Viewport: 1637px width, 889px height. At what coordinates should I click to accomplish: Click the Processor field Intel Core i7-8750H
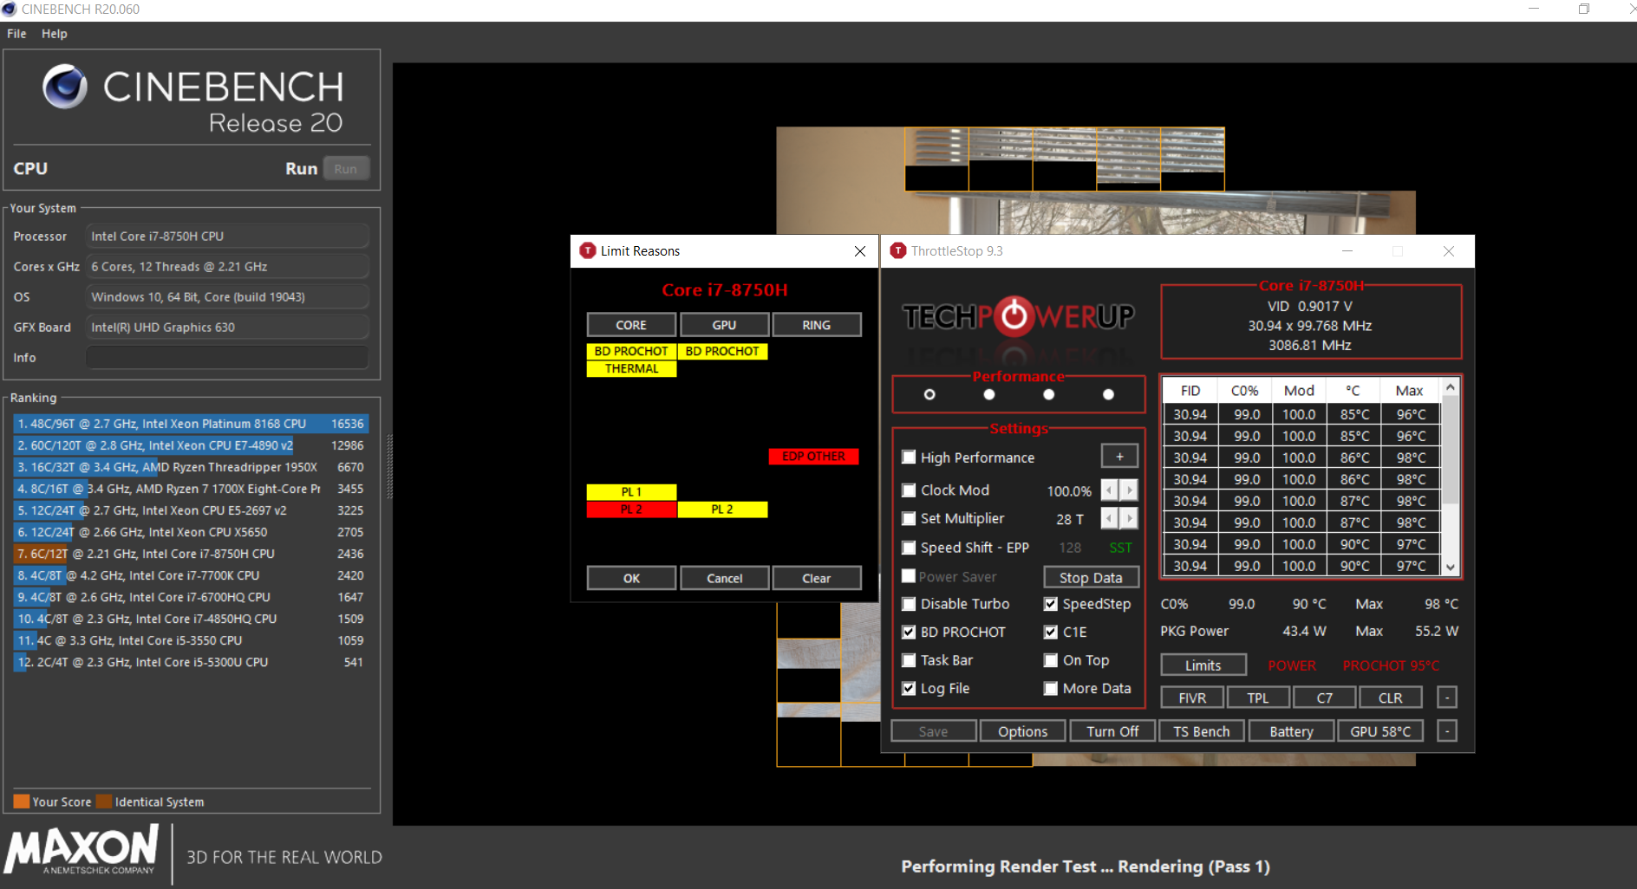[x=227, y=237]
